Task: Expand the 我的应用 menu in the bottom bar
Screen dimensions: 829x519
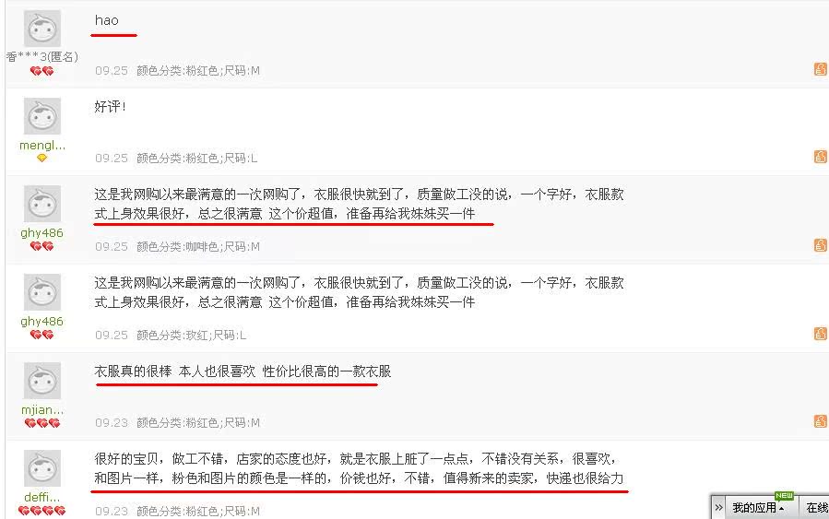Action: (x=758, y=508)
